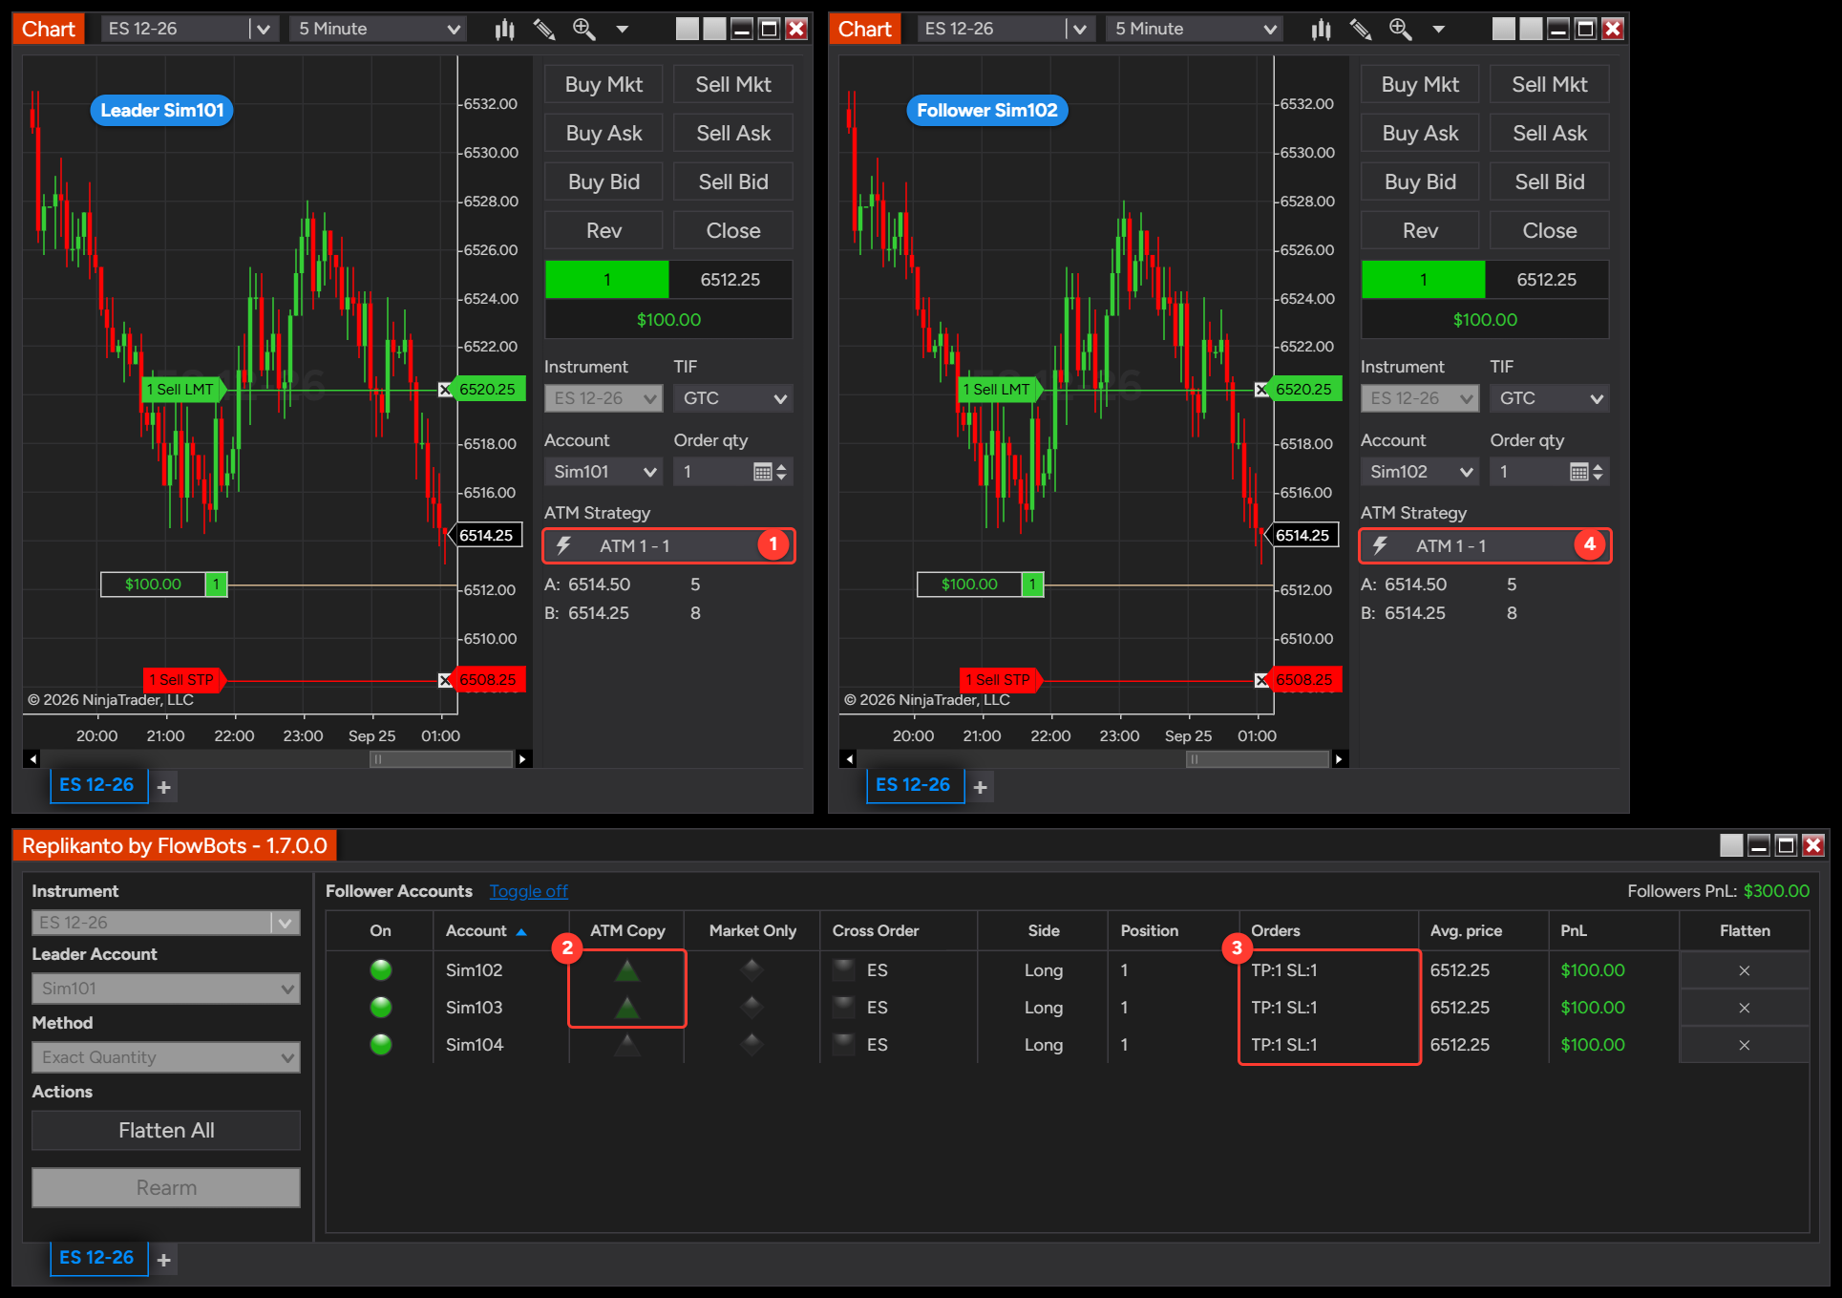Click Buy Mkt in the Leader chart
Screen dimensions: 1842x1298
pyautogui.click(x=603, y=84)
